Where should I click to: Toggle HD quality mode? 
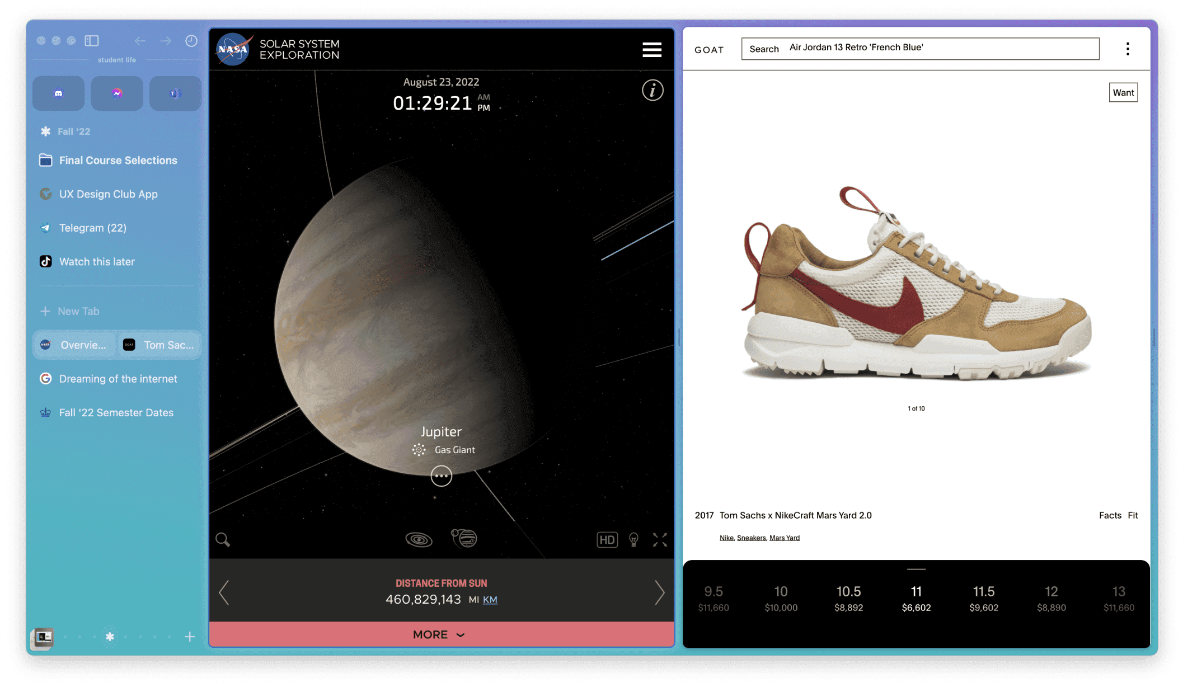coord(607,539)
